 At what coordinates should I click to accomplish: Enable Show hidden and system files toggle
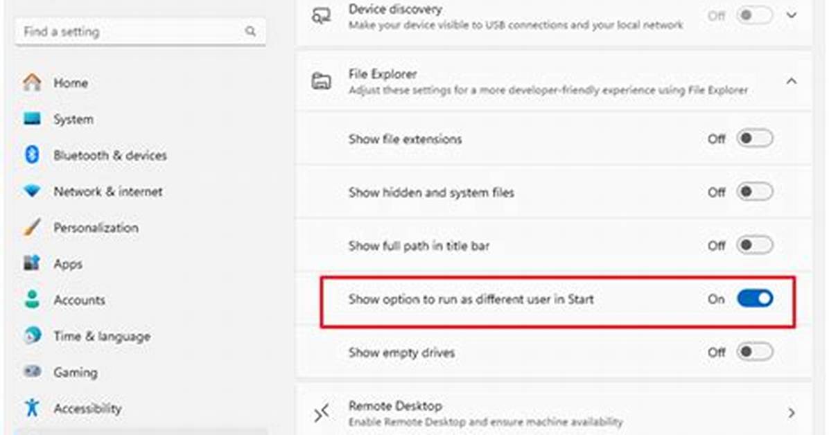754,192
